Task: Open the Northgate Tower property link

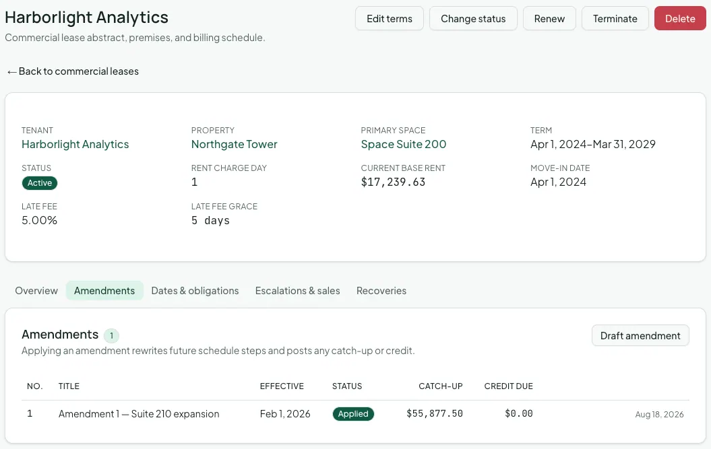Action: pos(234,144)
